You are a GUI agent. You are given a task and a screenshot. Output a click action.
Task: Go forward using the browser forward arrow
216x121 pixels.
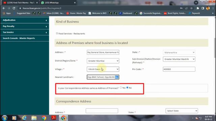pos(9,8)
